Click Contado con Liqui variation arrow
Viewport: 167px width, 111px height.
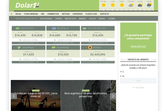click(89, 40)
